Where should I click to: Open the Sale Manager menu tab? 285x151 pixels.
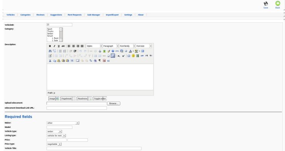93,15
